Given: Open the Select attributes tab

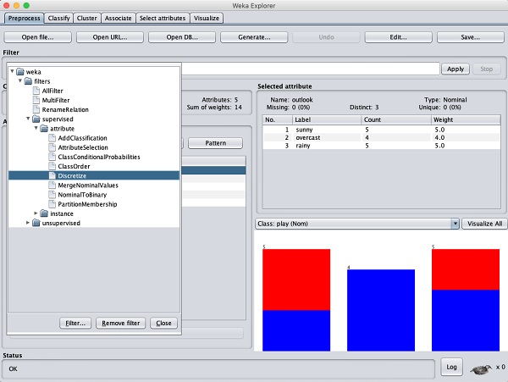Looking at the screenshot, I should coord(163,18).
